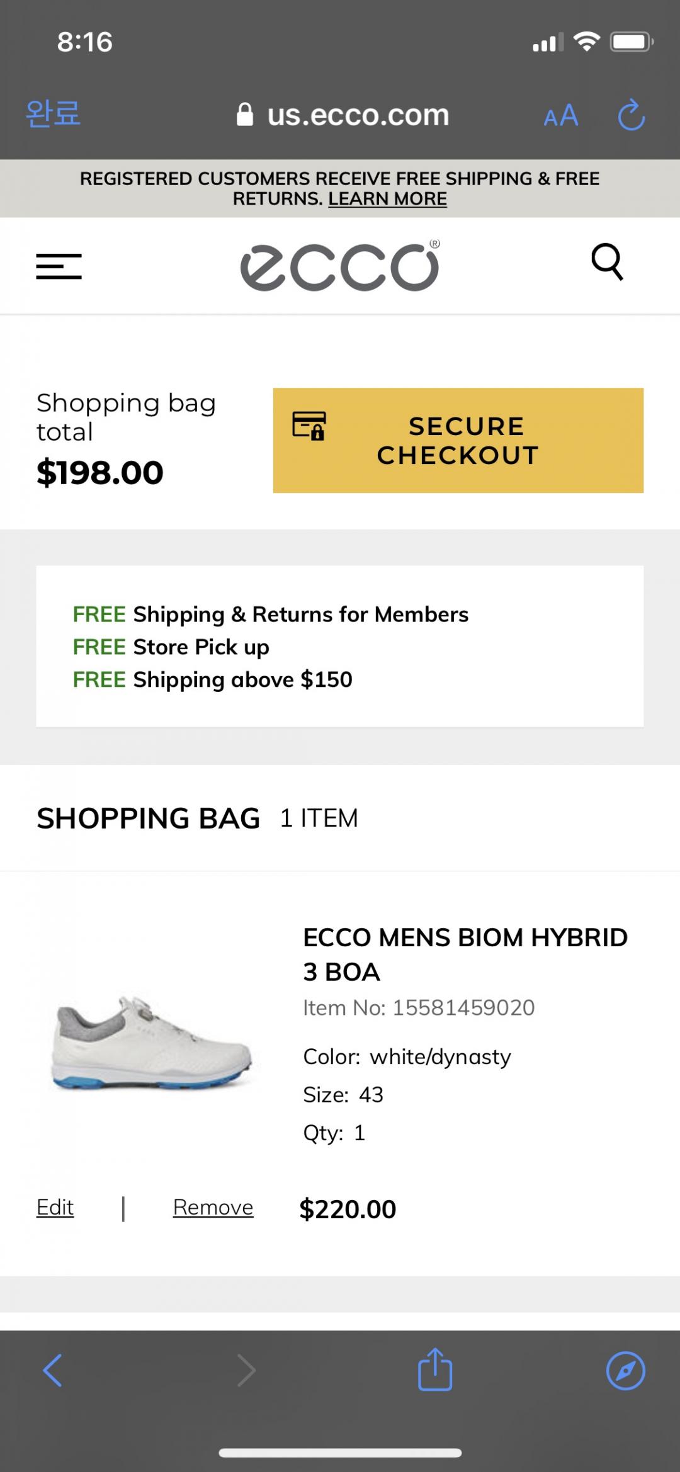Tap the share icon
This screenshot has height=1472, width=680.
point(435,1370)
